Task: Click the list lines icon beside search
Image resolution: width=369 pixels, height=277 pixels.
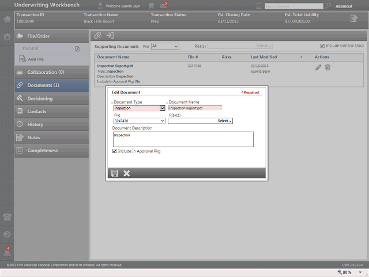Action: pos(259,6)
